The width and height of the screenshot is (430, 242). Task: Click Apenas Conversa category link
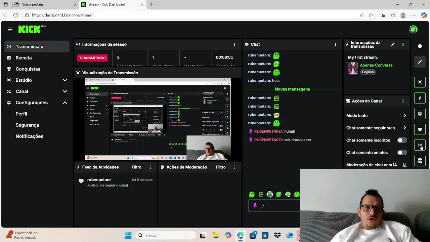(376, 65)
